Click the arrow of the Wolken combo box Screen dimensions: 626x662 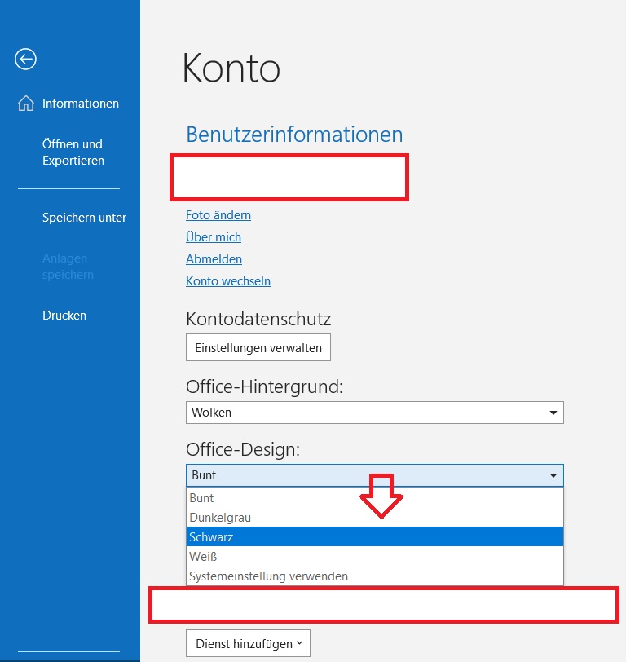[x=553, y=413]
